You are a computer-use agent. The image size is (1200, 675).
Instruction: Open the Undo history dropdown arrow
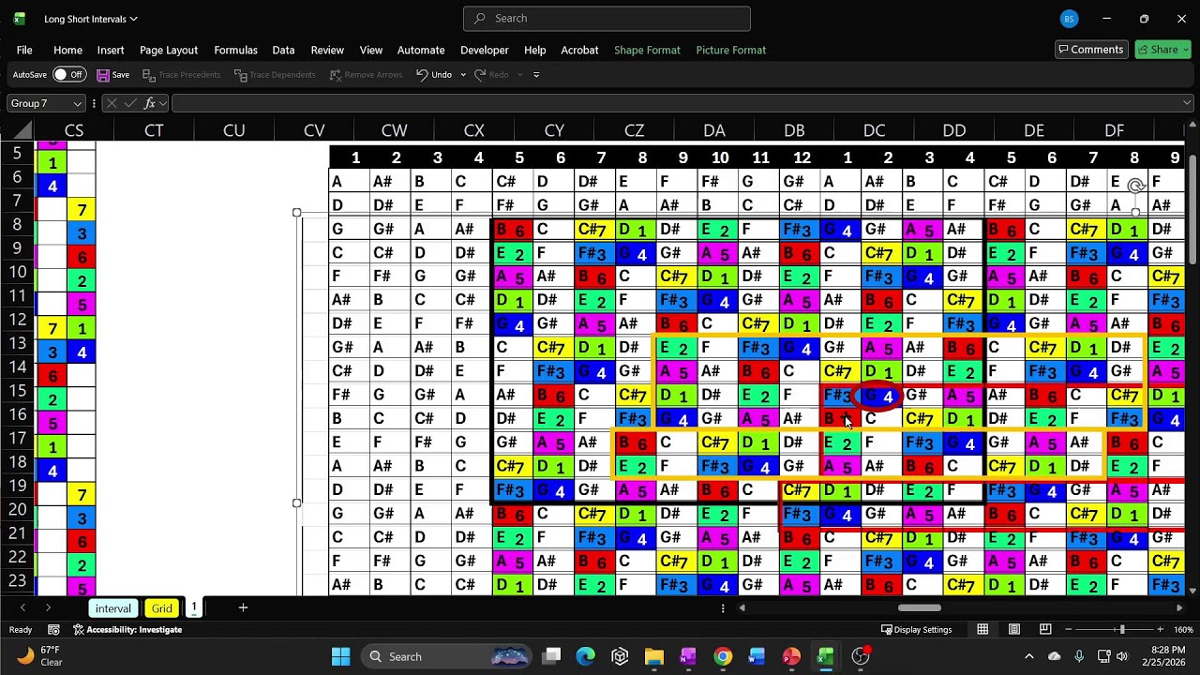click(x=463, y=75)
